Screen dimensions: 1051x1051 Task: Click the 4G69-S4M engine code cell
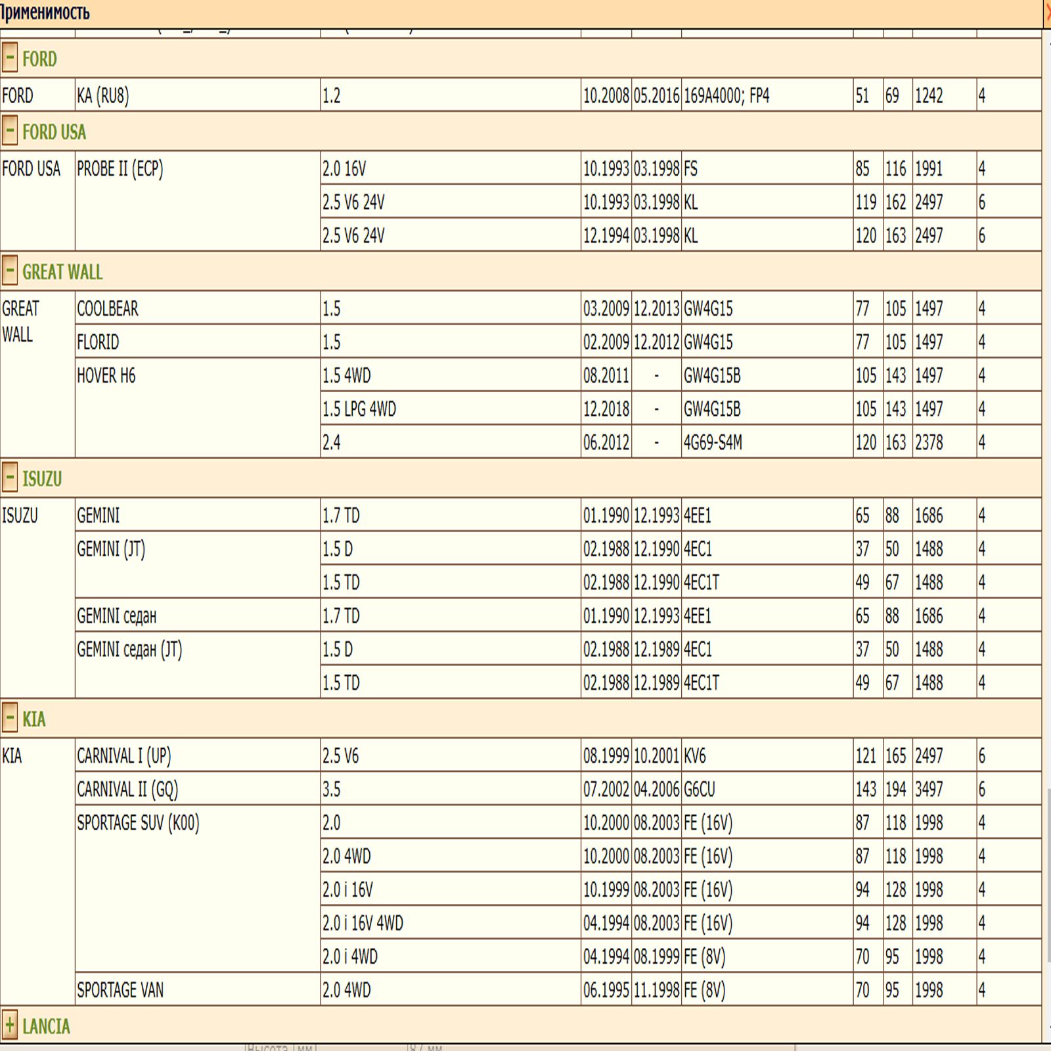click(x=713, y=443)
